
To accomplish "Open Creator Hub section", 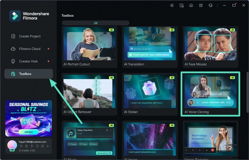I will point(29,61).
